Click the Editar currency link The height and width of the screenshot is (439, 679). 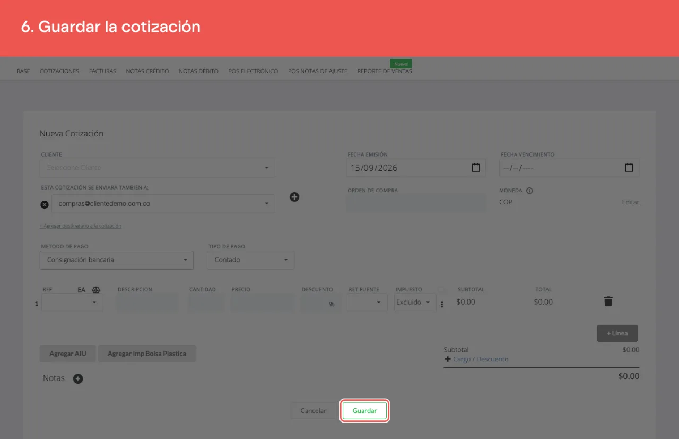(630, 202)
